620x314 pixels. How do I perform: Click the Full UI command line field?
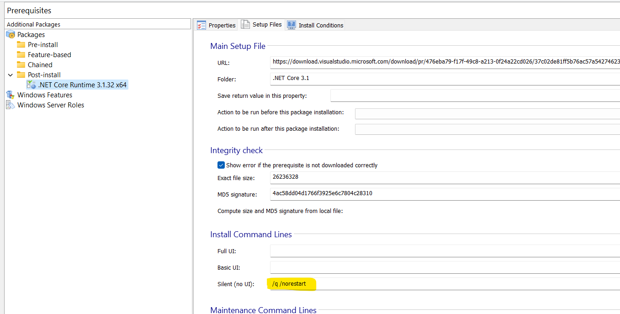(443, 251)
